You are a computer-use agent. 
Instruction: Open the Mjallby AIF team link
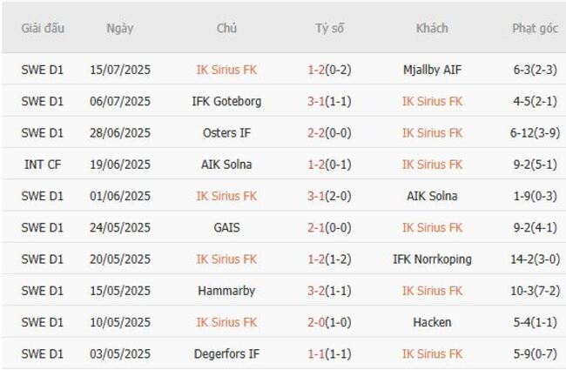tap(432, 70)
